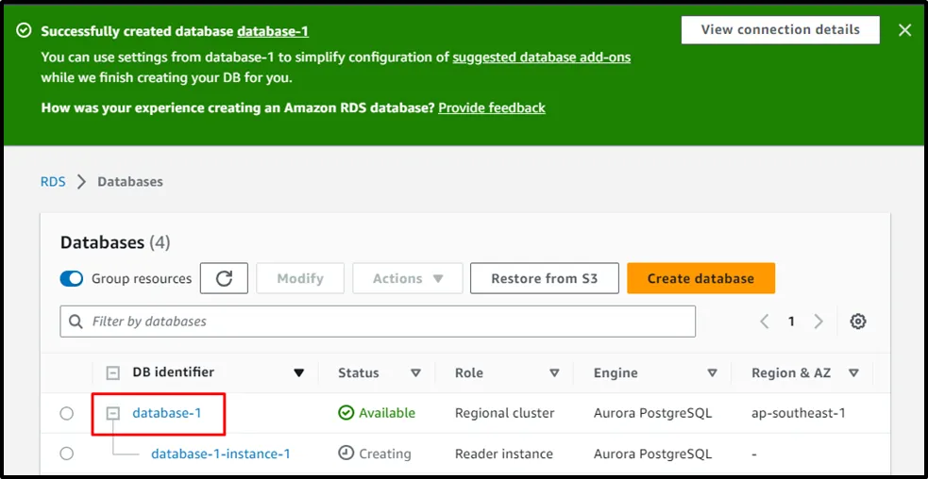Navigate to RDS breadcrumb link
The height and width of the screenshot is (479, 928).
pyautogui.click(x=53, y=181)
